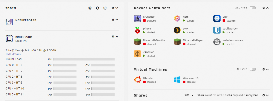This screenshot has width=273, height=101.
Task: Open the Ubuntu virtual machine icon
Action: 137,80
